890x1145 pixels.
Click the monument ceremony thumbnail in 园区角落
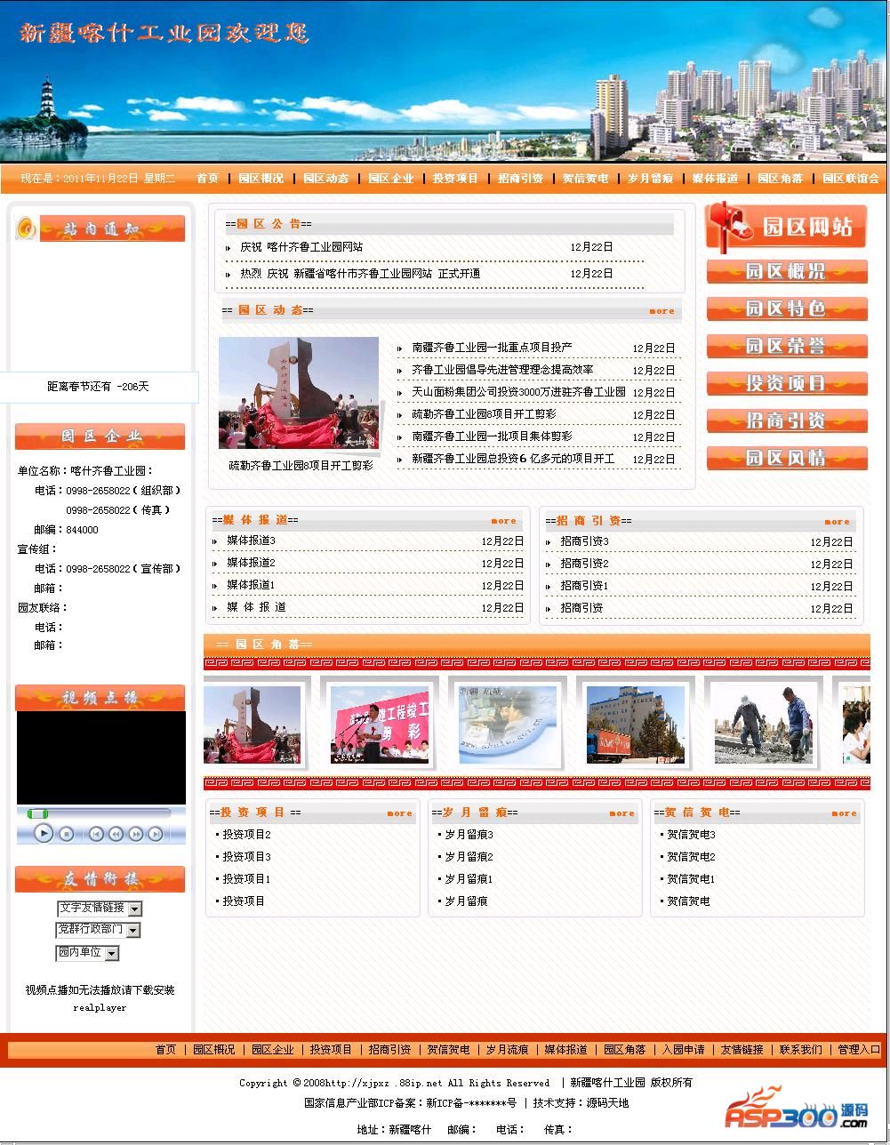click(x=253, y=725)
